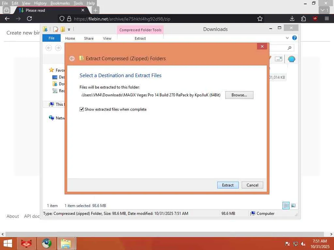Screen dimensions: 334x250
Task: Close the Extract Compressed Folders dialog
Action: point(262,46)
